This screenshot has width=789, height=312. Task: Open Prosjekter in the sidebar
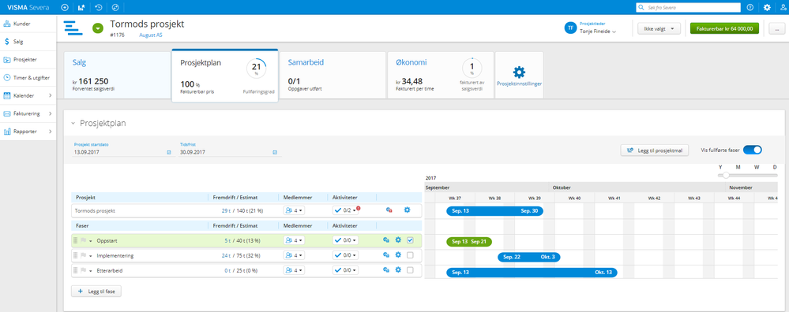pos(28,60)
